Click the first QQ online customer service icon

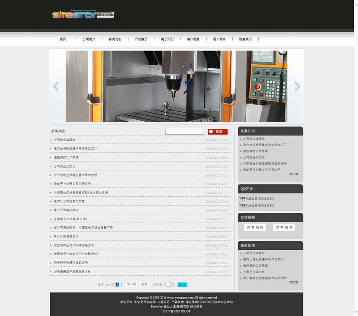coord(242,198)
